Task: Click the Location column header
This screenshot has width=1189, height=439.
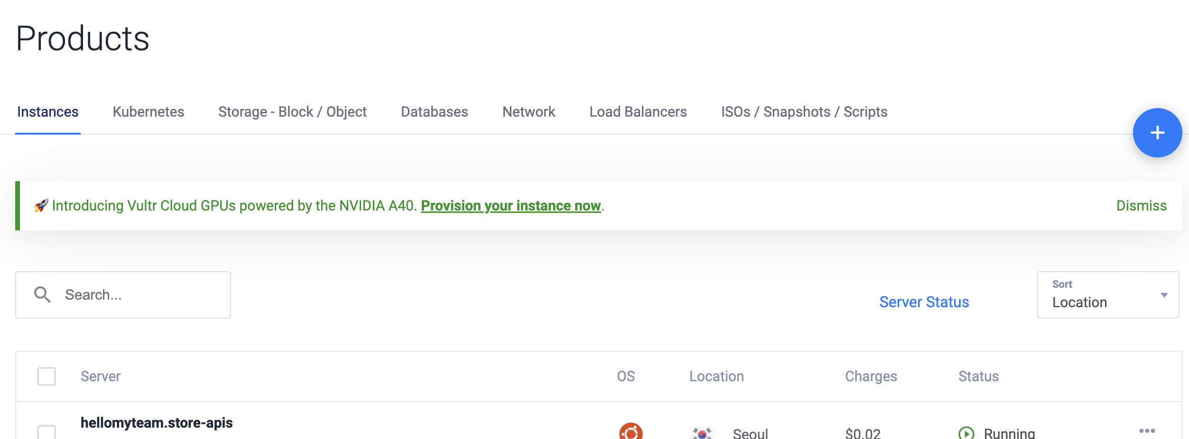Action: [716, 376]
